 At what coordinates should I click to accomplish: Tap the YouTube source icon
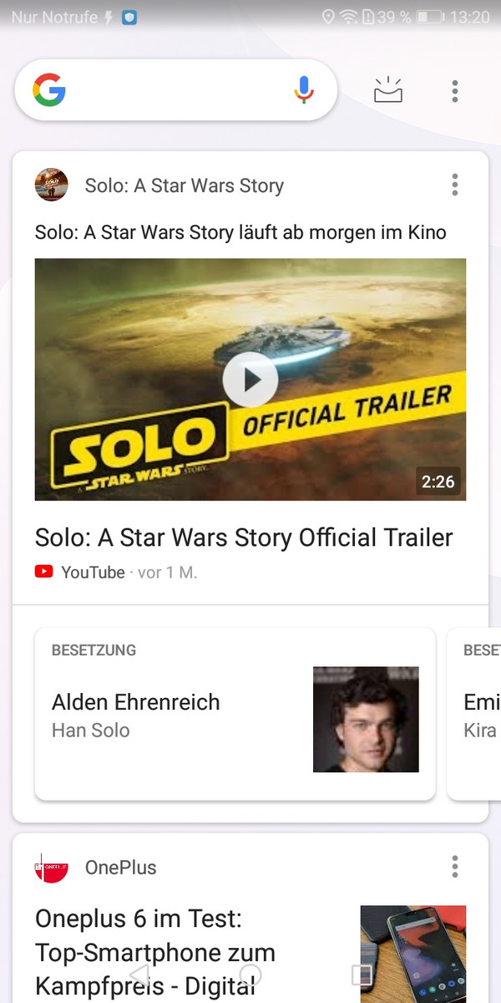(x=43, y=573)
